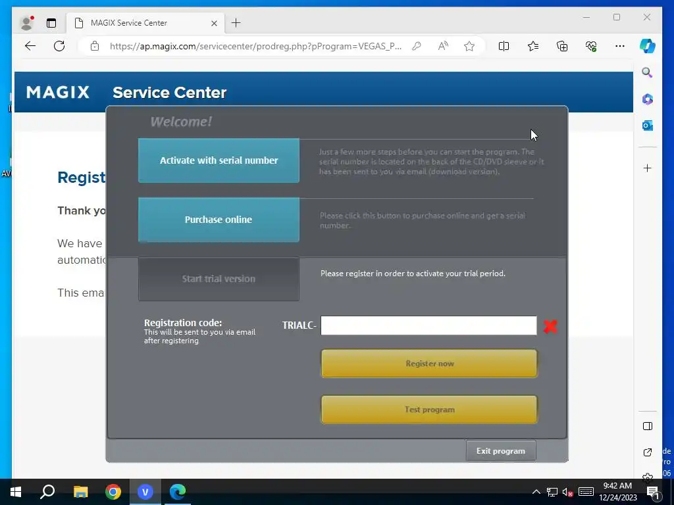Launch Google Chrome from taskbar
674x505 pixels.
(113, 492)
